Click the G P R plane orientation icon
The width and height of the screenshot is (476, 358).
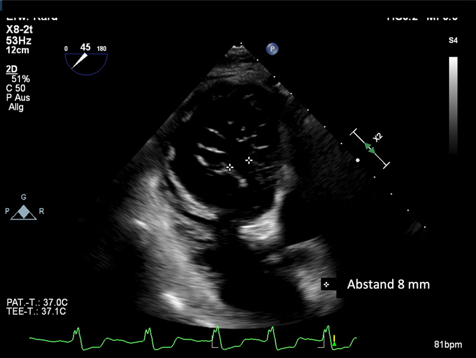point(24,211)
